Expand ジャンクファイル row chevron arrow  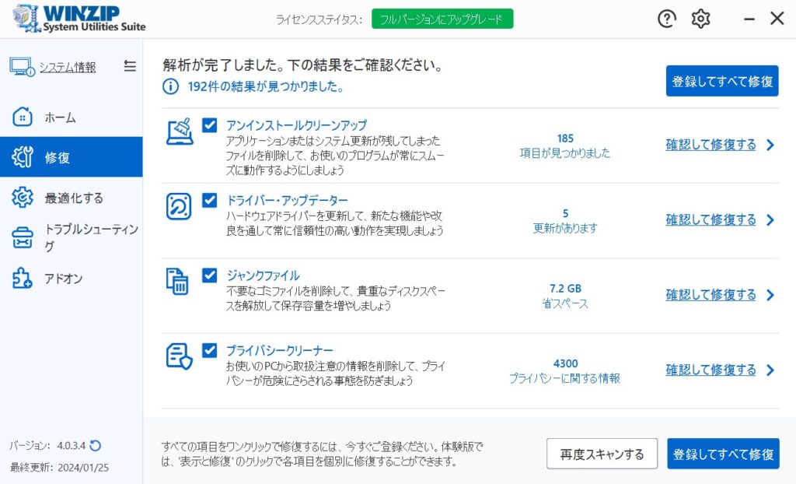(x=770, y=295)
